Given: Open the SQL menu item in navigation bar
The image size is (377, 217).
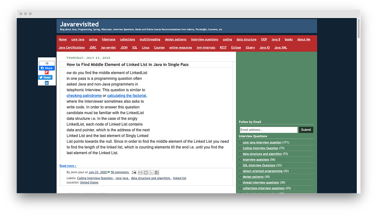Looking at the screenshot, I should click(x=135, y=47).
